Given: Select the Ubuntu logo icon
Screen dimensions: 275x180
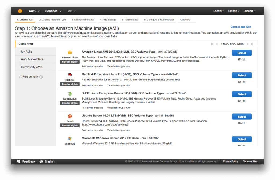Looking at the screenshot, I should [70, 116].
